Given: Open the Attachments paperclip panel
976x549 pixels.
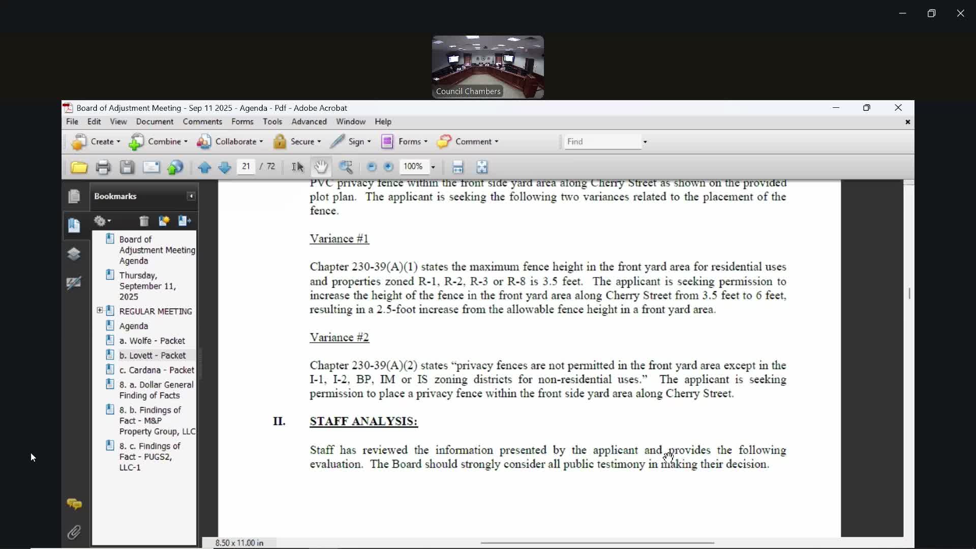Looking at the screenshot, I should point(74,532).
